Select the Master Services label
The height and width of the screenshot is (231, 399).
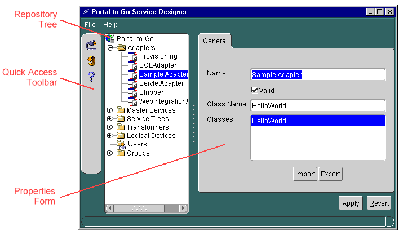(151, 110)
